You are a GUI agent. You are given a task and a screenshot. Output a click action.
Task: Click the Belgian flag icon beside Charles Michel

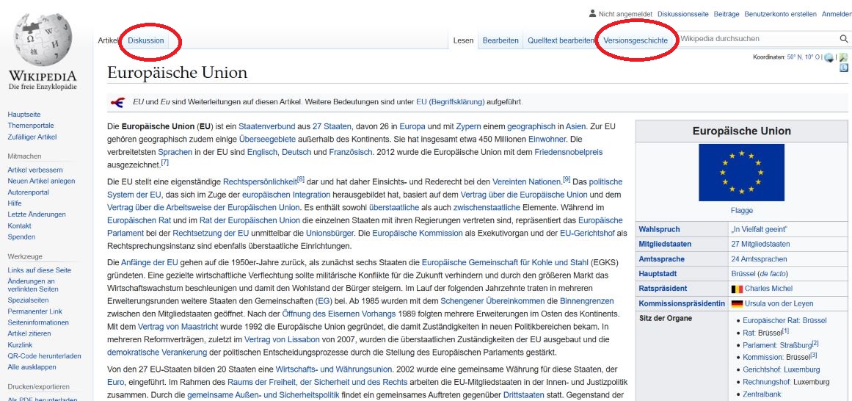click(736, 289)
